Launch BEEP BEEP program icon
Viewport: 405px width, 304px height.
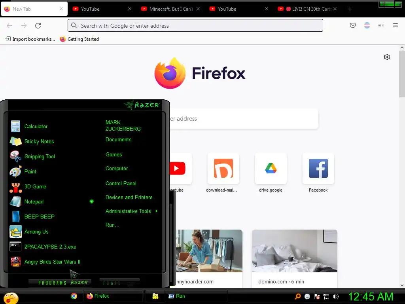pyautogui.click(x=15, y=217)
